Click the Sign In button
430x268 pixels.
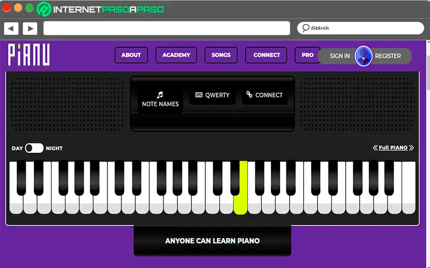(x=340, y=56)
